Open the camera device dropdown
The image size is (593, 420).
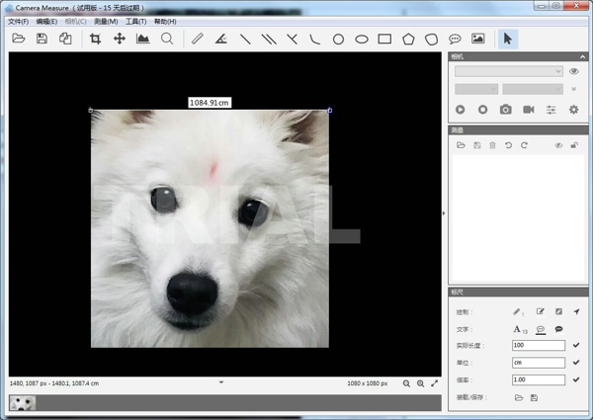click(509, 71)
